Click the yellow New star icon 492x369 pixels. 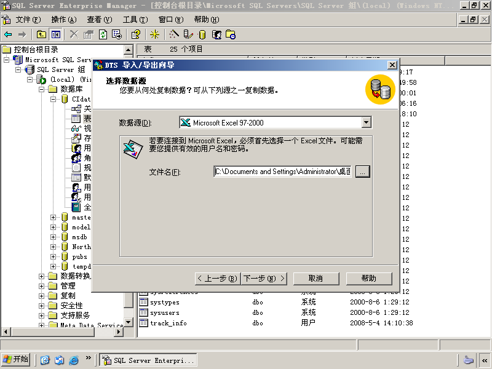154,34
